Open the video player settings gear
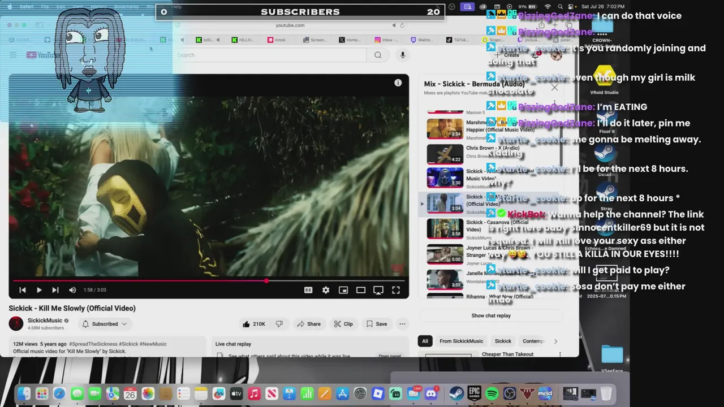 (326, 290)
